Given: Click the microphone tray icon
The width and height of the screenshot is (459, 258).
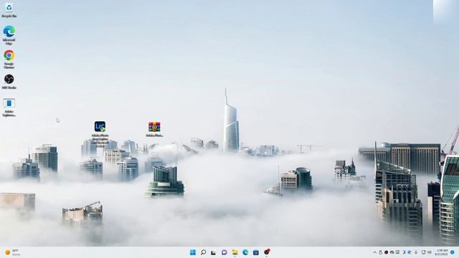Looking at the screenshot, I should (416, 252).
